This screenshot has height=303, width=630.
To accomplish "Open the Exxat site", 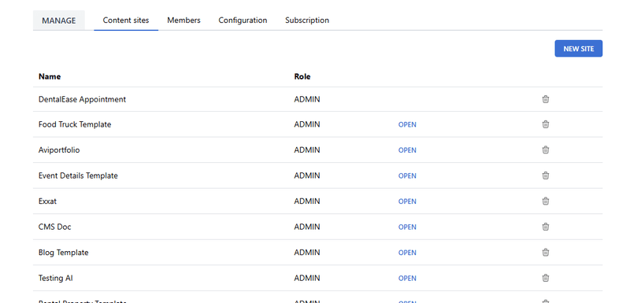I will [x=407, y=201].
